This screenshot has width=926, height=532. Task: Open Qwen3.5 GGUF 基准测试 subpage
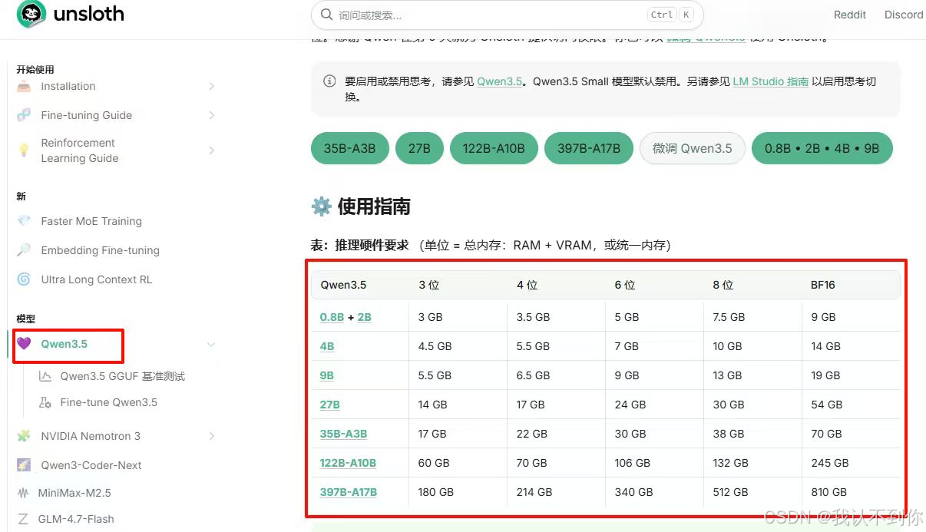[123, 376]
